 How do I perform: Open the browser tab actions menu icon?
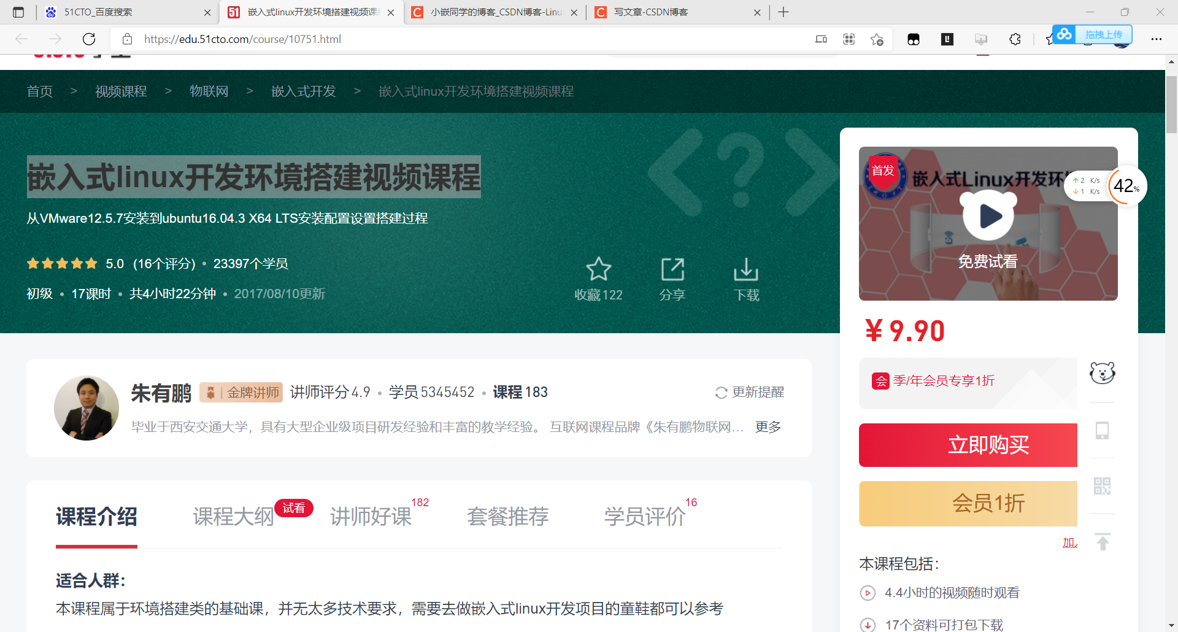coord(18,12)
